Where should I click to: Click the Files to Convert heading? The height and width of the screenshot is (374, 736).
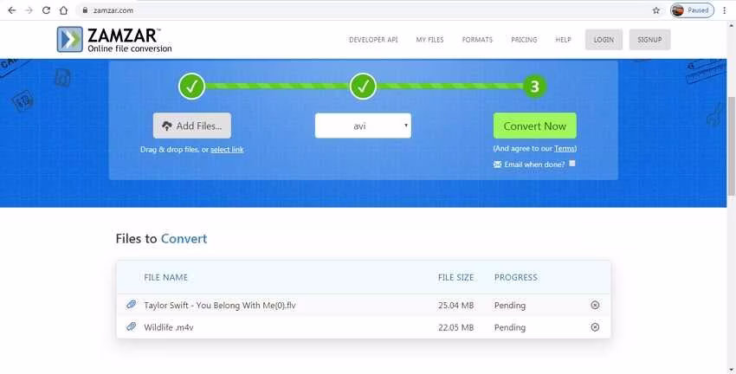[161, 238]
